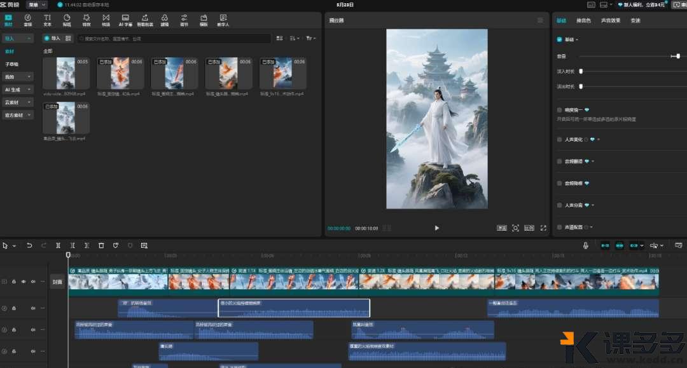The image size is (687, 368).
Task: Expand the 官方素材 section in the sidebar
Action: pos(18,115)
